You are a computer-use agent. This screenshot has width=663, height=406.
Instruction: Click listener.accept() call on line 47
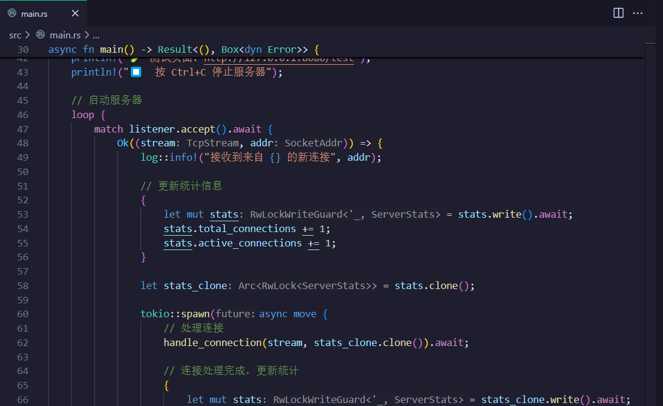[x=178, y=130]
